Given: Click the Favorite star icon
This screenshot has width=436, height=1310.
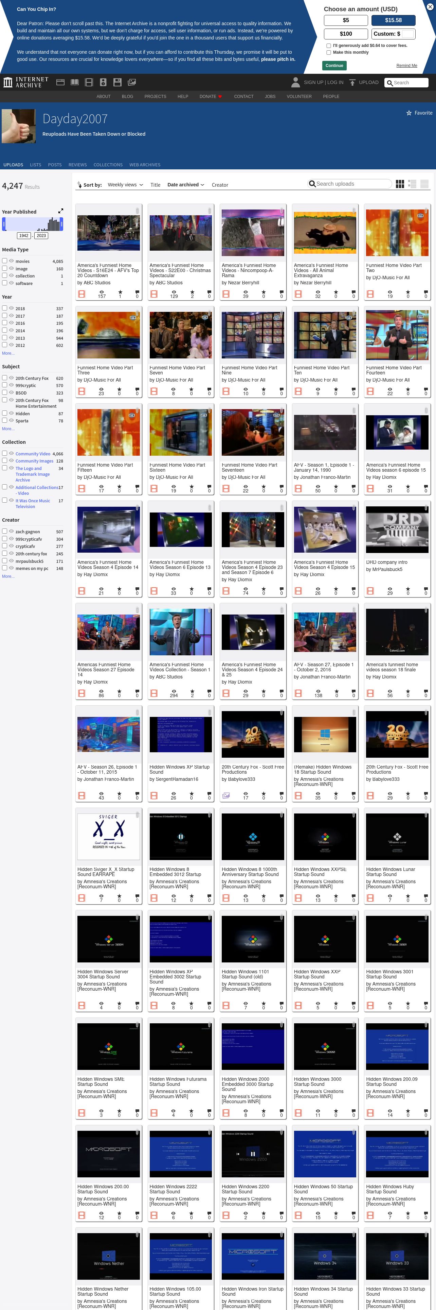Looking at the screenshot, I should (x=408, y=113).
